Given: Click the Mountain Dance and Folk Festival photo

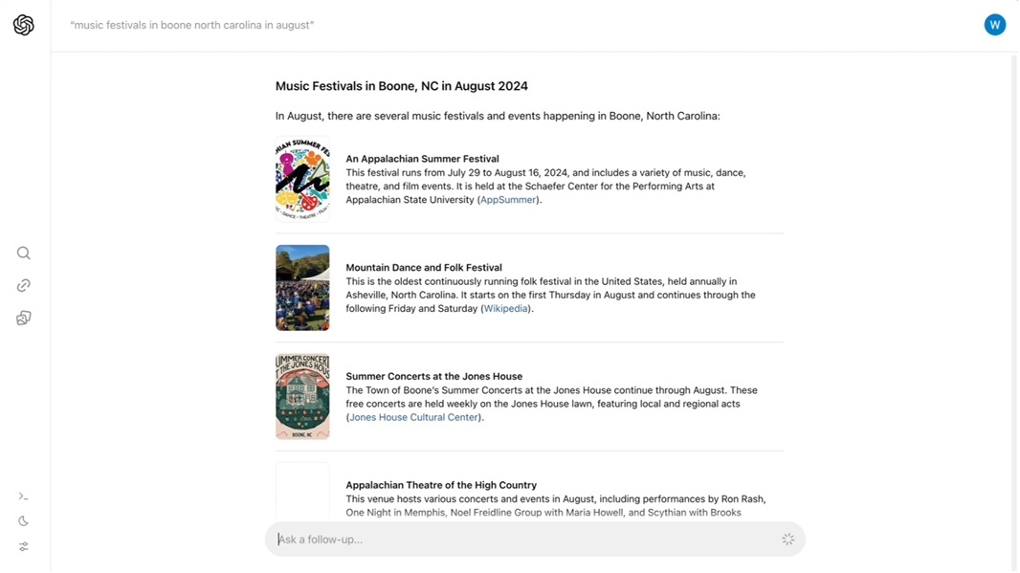Looking at the screenshot, I should pos(302,288).
